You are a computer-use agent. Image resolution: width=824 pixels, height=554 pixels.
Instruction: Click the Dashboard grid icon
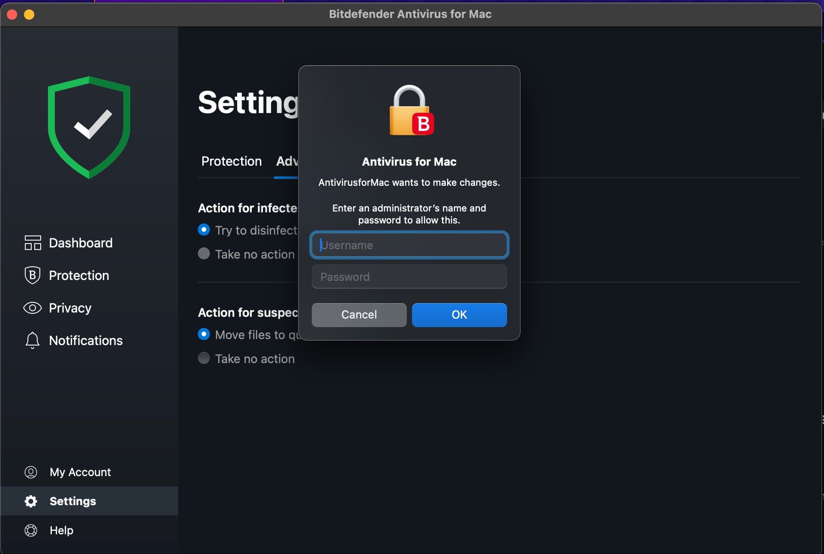pos(33,243)
